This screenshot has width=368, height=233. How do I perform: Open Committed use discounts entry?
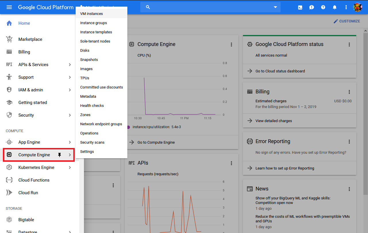pos(101,87)
